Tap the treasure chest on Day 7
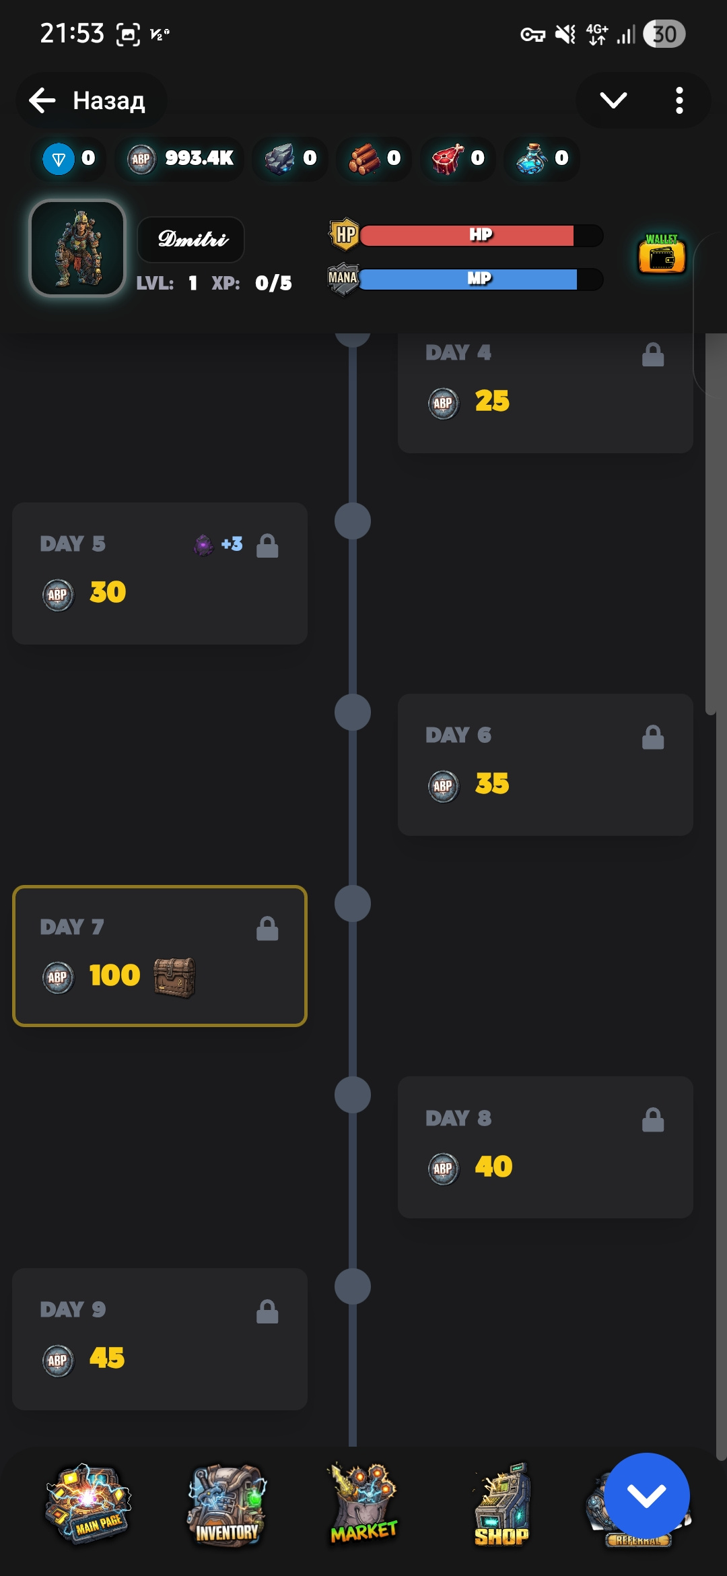Image resolution: width=727 pixels, height=1576 pixels. (x=174, y=977)
